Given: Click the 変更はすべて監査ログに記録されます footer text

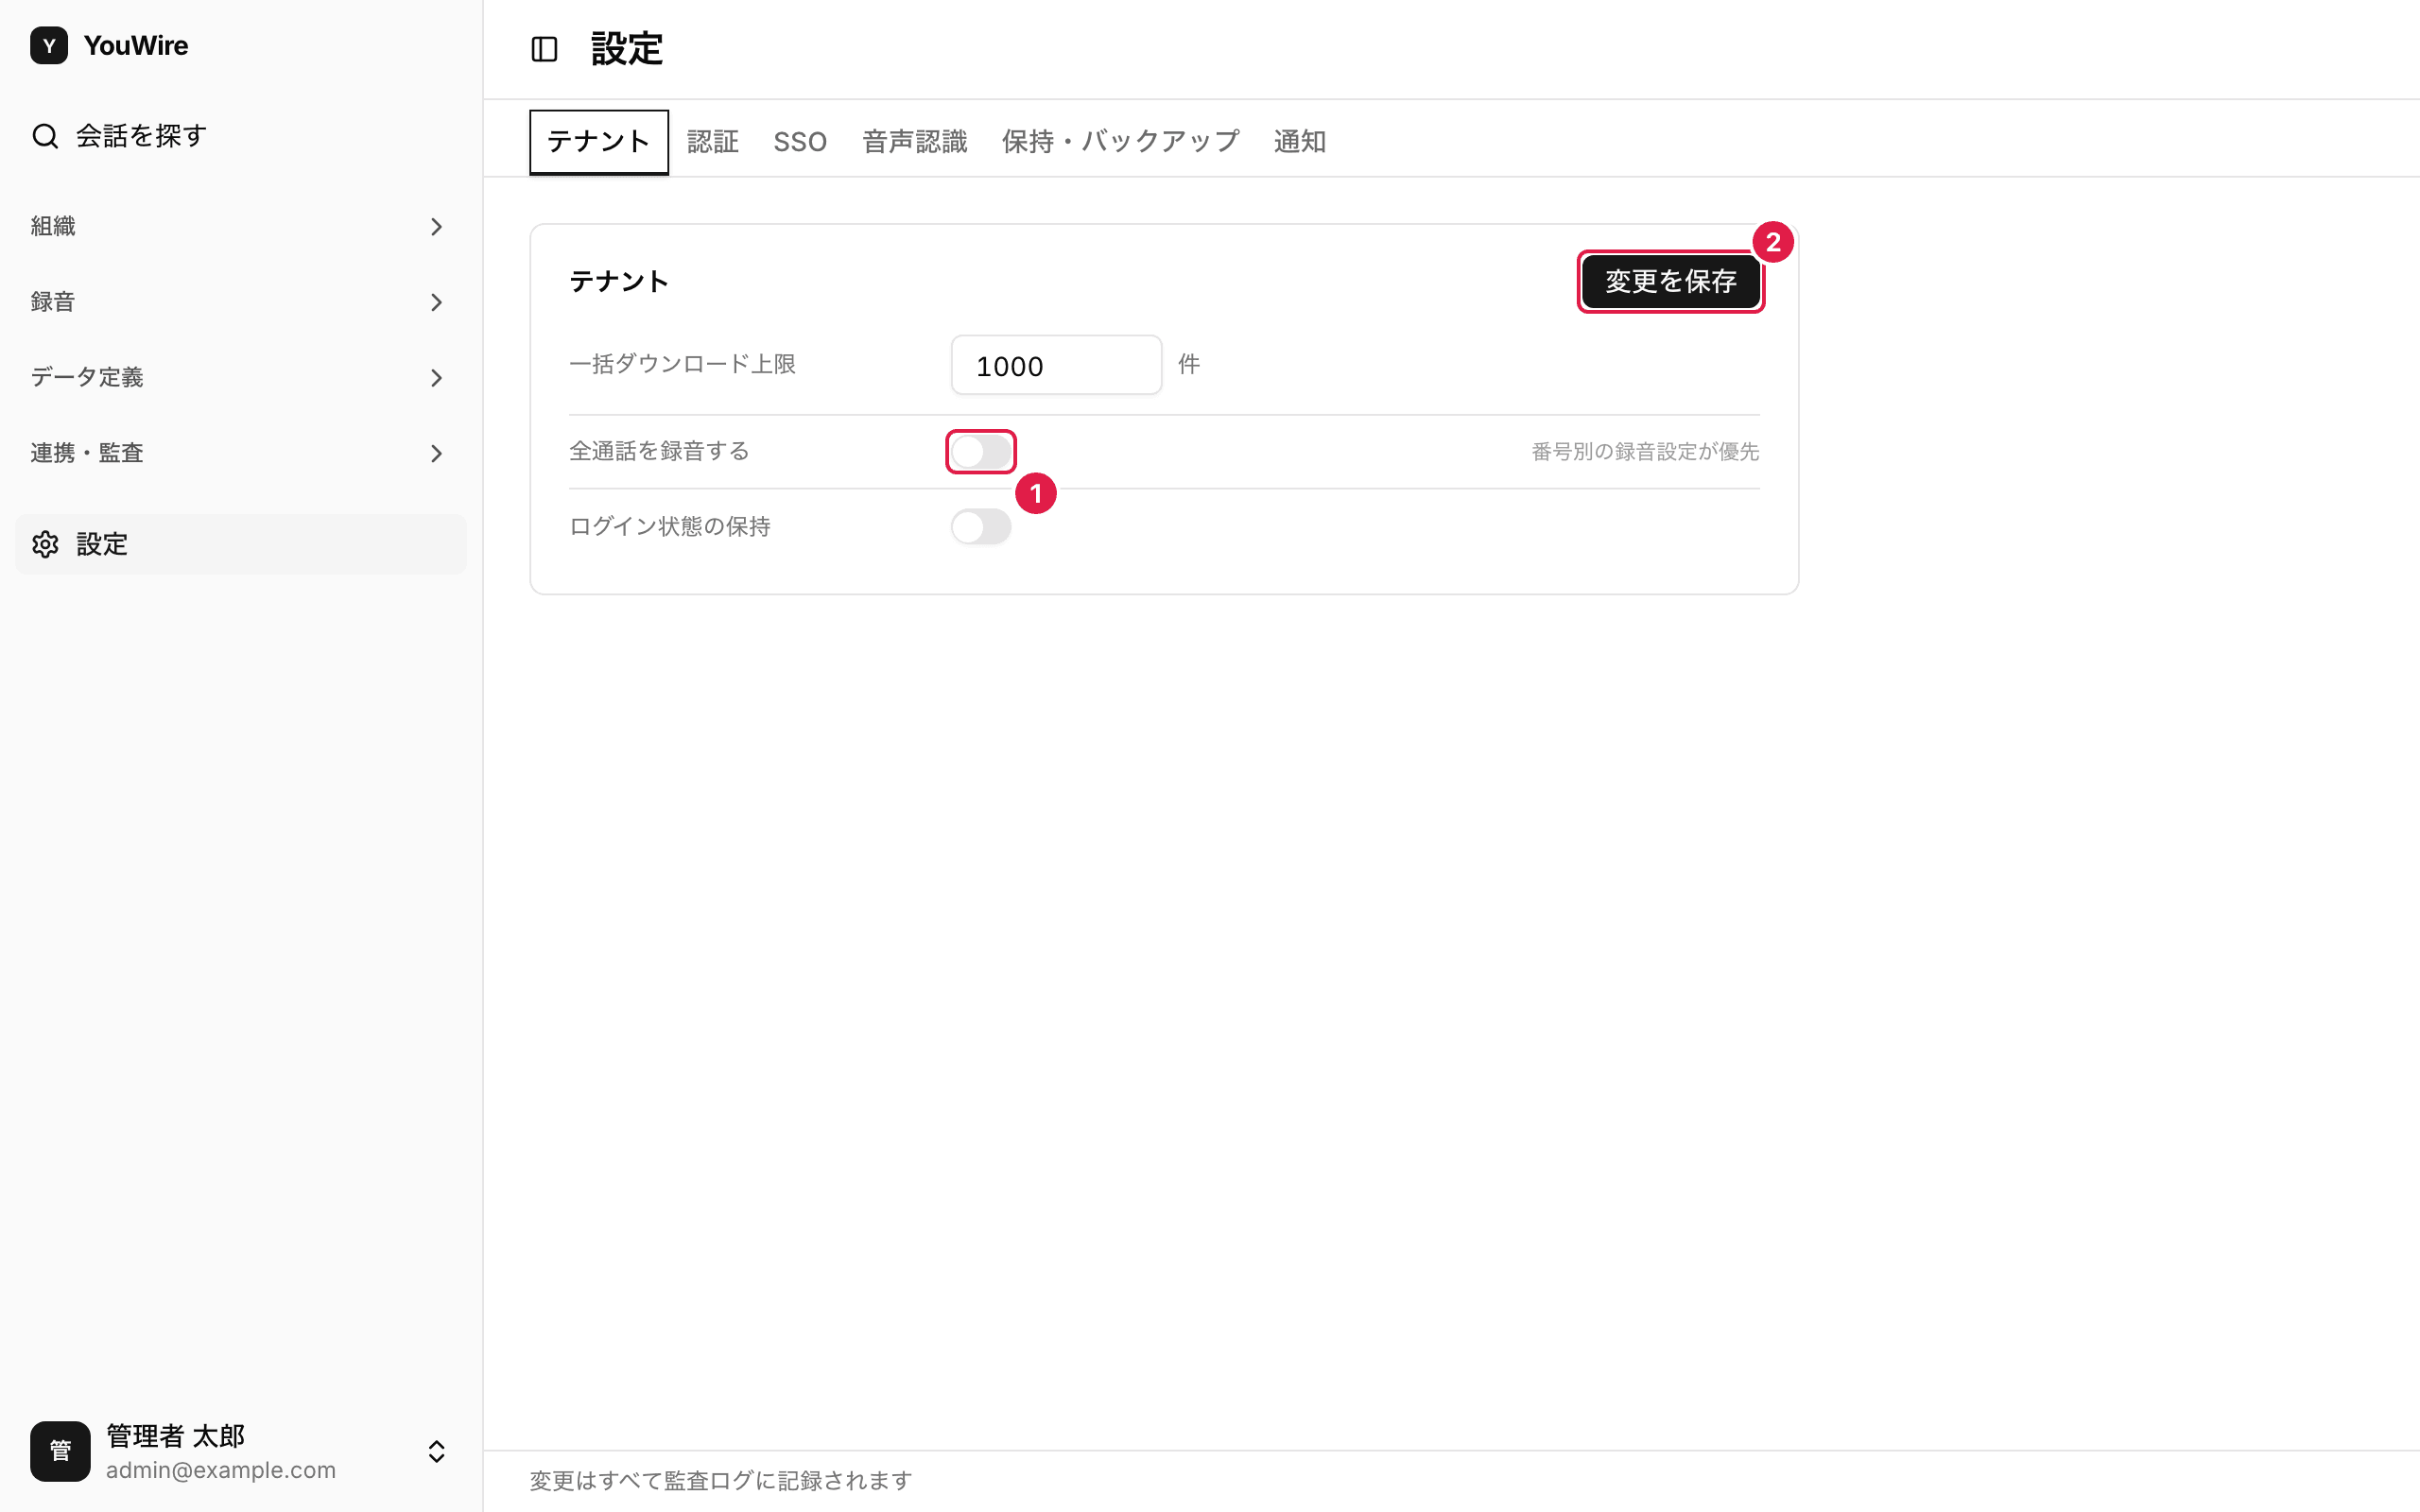Looking at the screenshot, I should click(x=720, y=1481).
